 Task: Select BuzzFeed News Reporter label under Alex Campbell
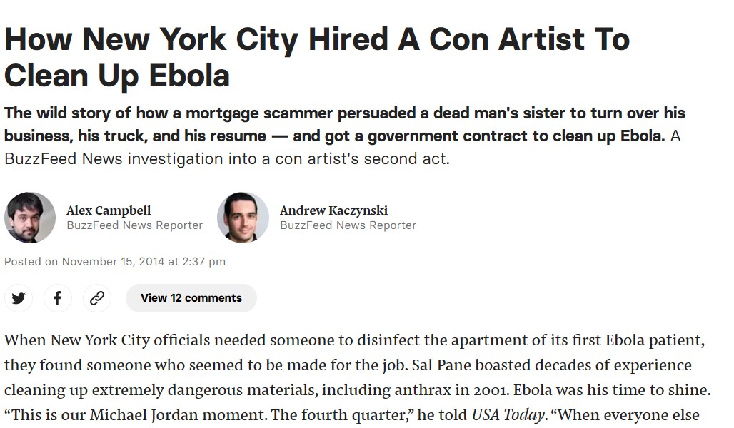click(x=135, y=225)
